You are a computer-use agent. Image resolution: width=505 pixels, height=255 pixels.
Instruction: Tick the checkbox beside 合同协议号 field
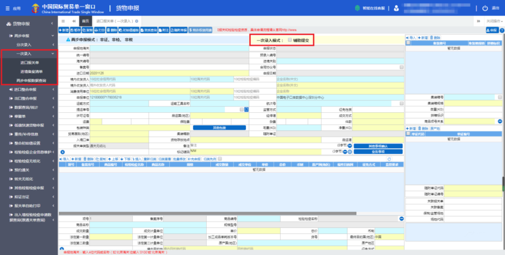tap(402, 68)
